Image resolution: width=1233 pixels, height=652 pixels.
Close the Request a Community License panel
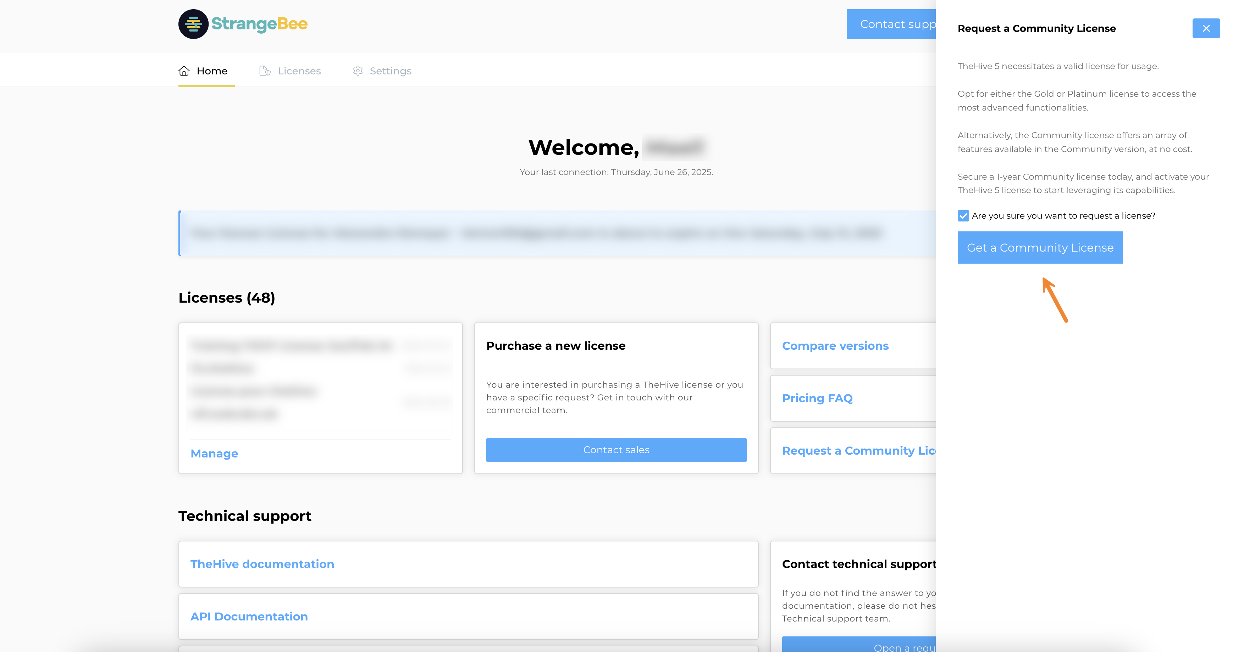tap(1206, 28)
